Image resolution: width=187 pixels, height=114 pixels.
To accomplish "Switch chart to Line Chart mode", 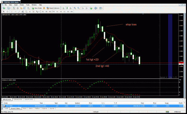I will [71, 8].
